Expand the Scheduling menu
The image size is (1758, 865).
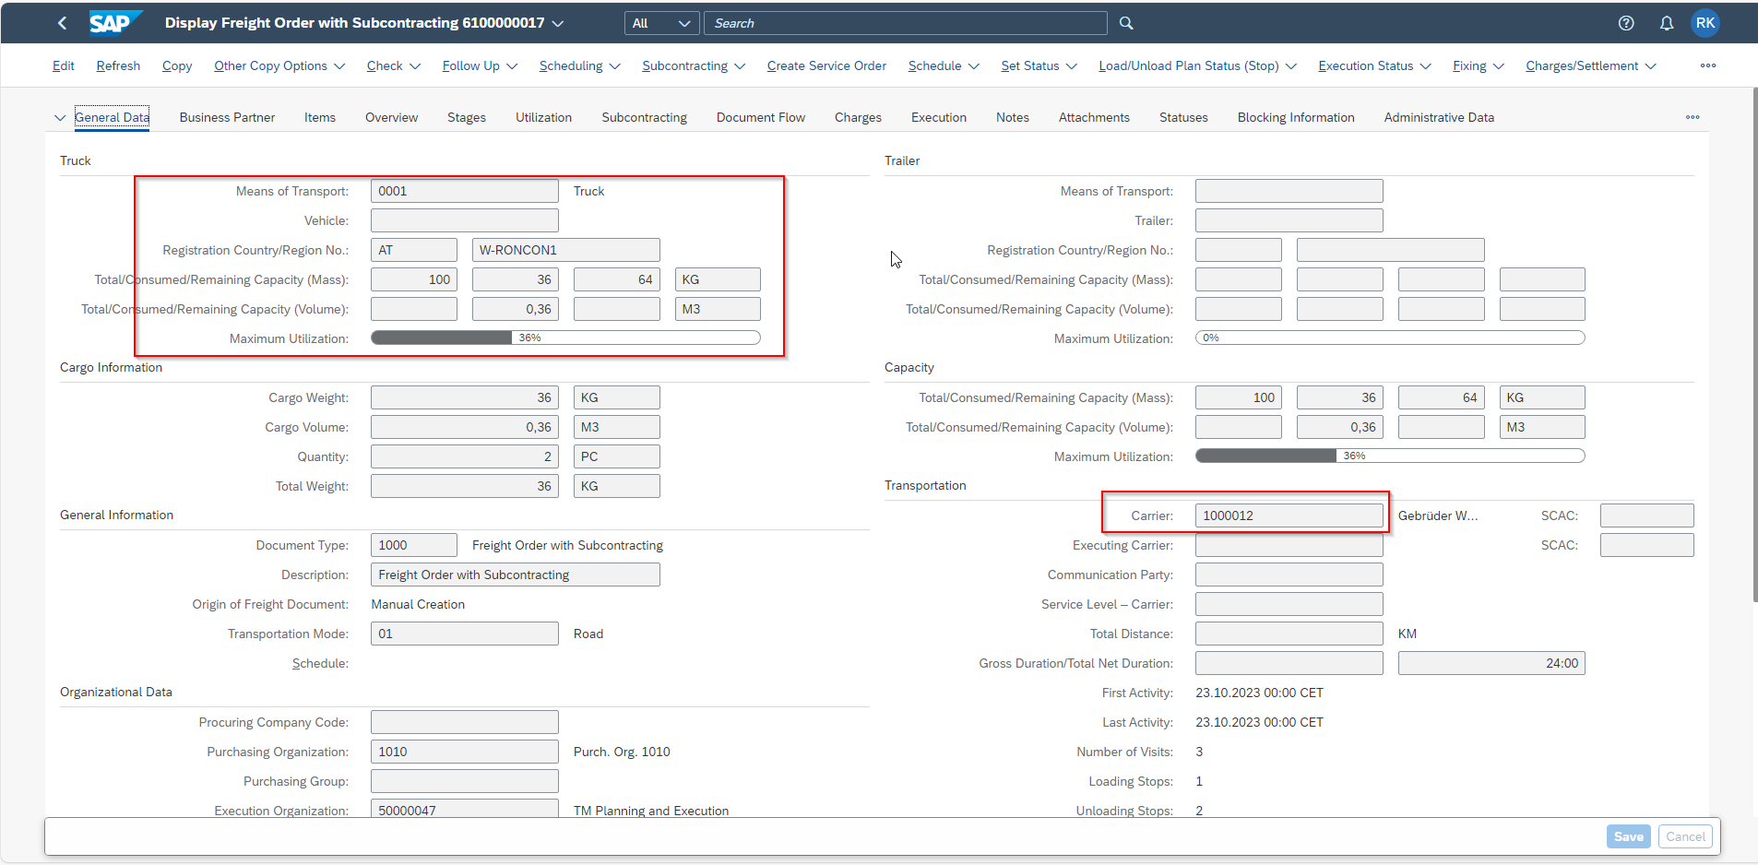[x=580, y=65]
